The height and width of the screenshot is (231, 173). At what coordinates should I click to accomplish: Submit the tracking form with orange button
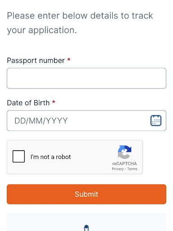(x=86, y=194)
